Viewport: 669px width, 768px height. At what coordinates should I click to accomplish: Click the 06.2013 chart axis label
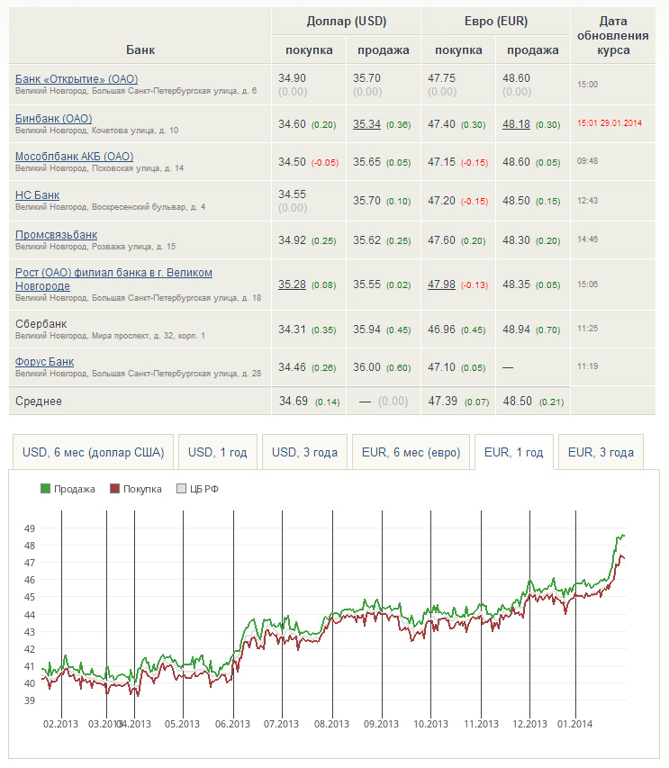coord(232,724)
